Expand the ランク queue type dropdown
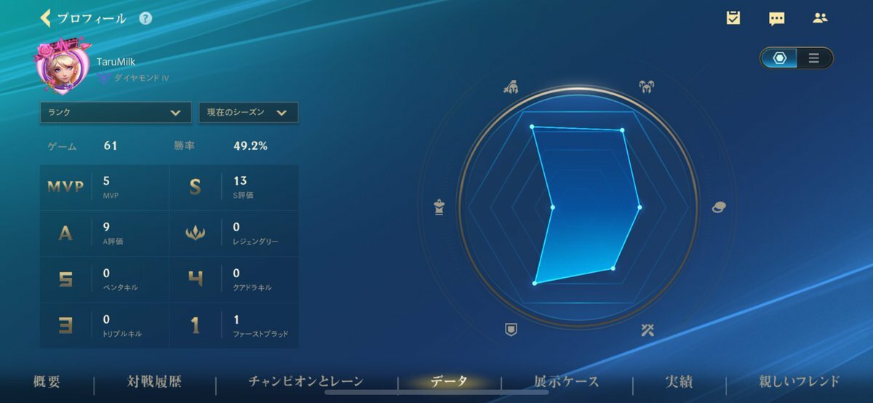The image size is (873, 403). [116, 113]
